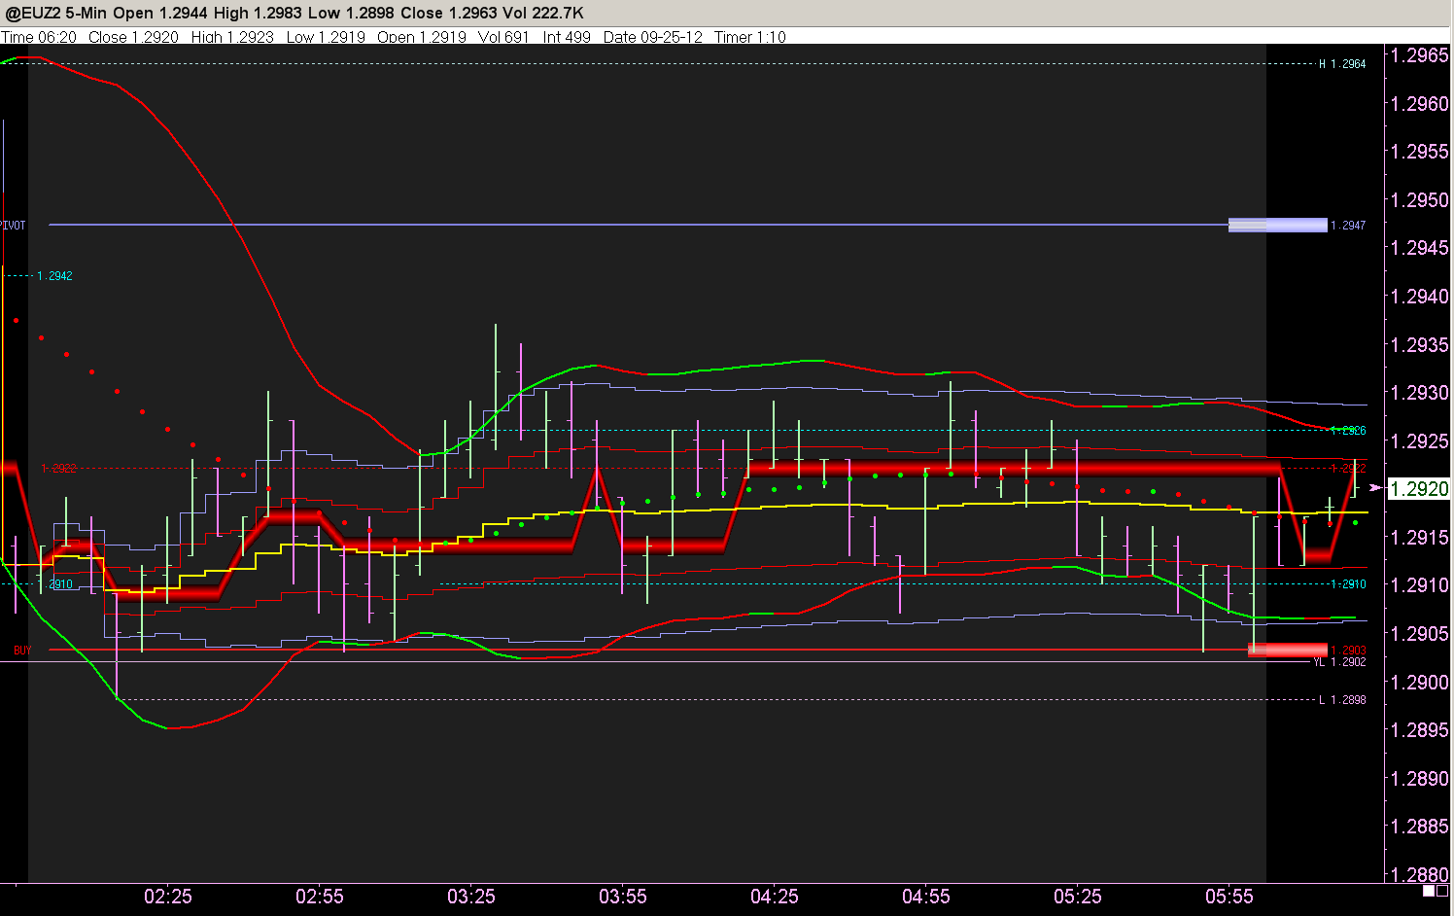Click the 'YL 1.2902' label
The image size is (1454, 916).
point(1339,662)
